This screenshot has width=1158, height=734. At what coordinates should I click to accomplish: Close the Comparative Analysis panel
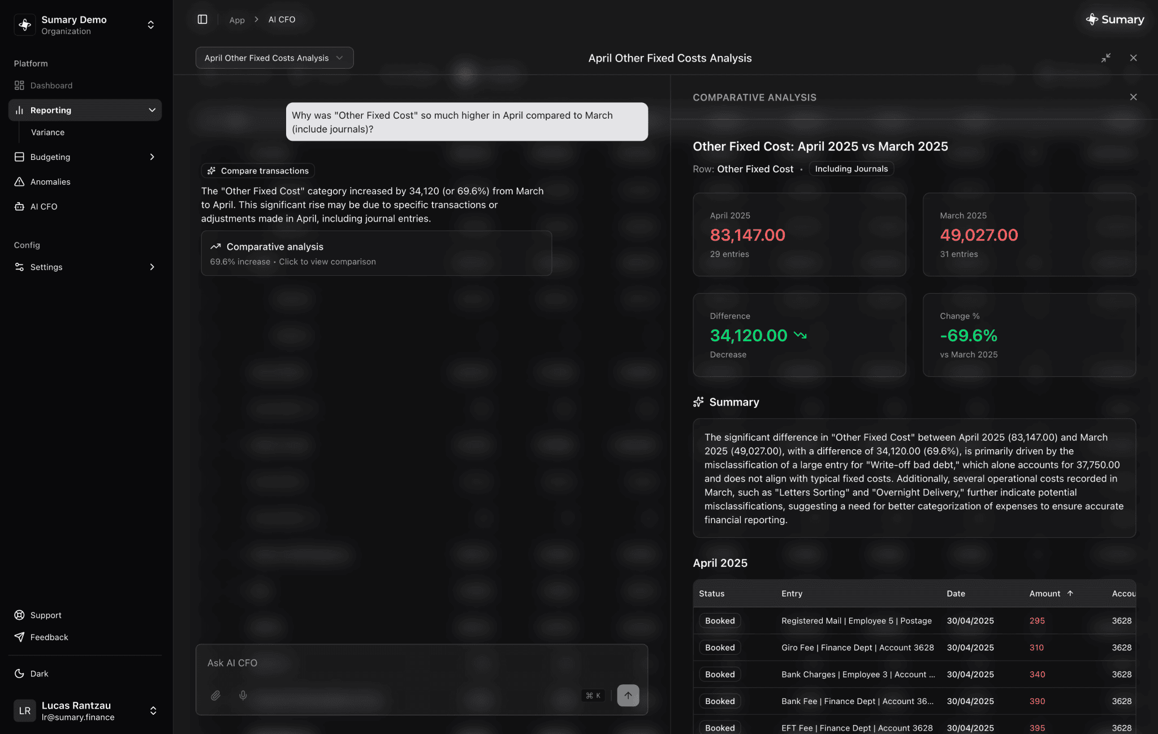pyautogui.click(x=1133, y=97)
